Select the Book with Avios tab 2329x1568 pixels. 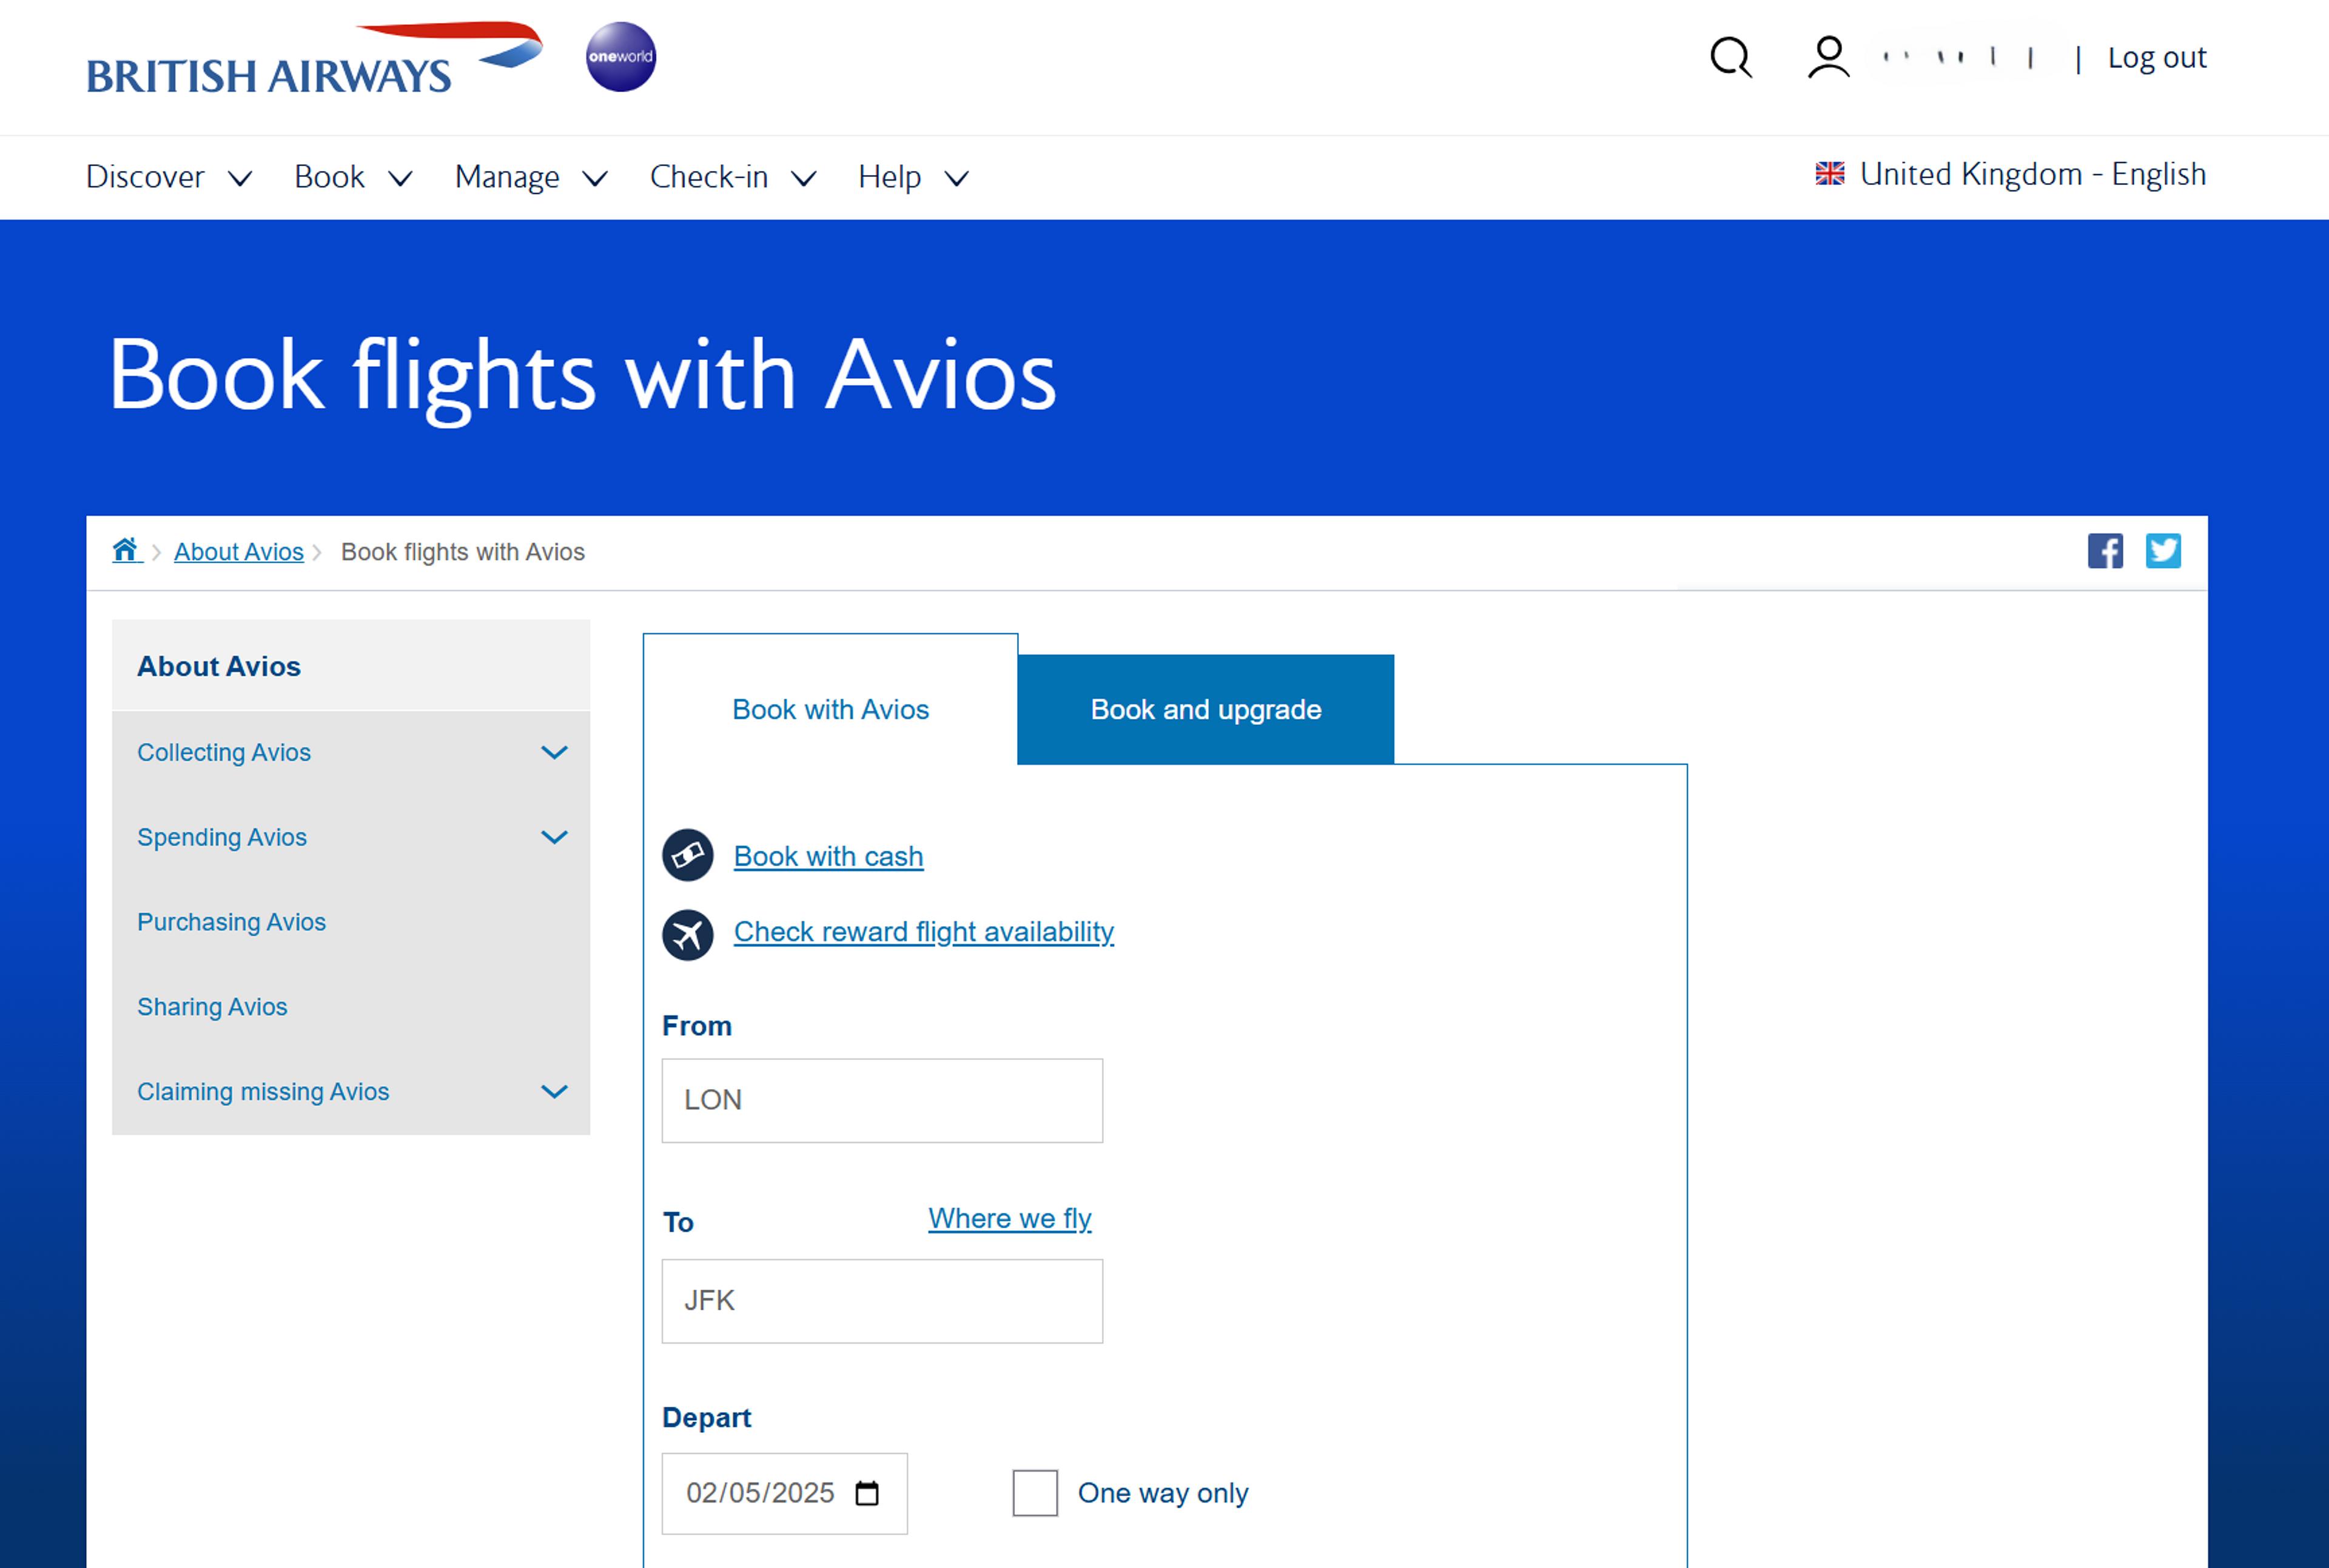pyautogui.click(x=830, y=710)
